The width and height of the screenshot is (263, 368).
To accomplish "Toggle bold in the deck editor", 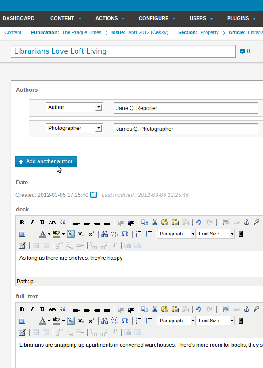I will tap(22, 222).
